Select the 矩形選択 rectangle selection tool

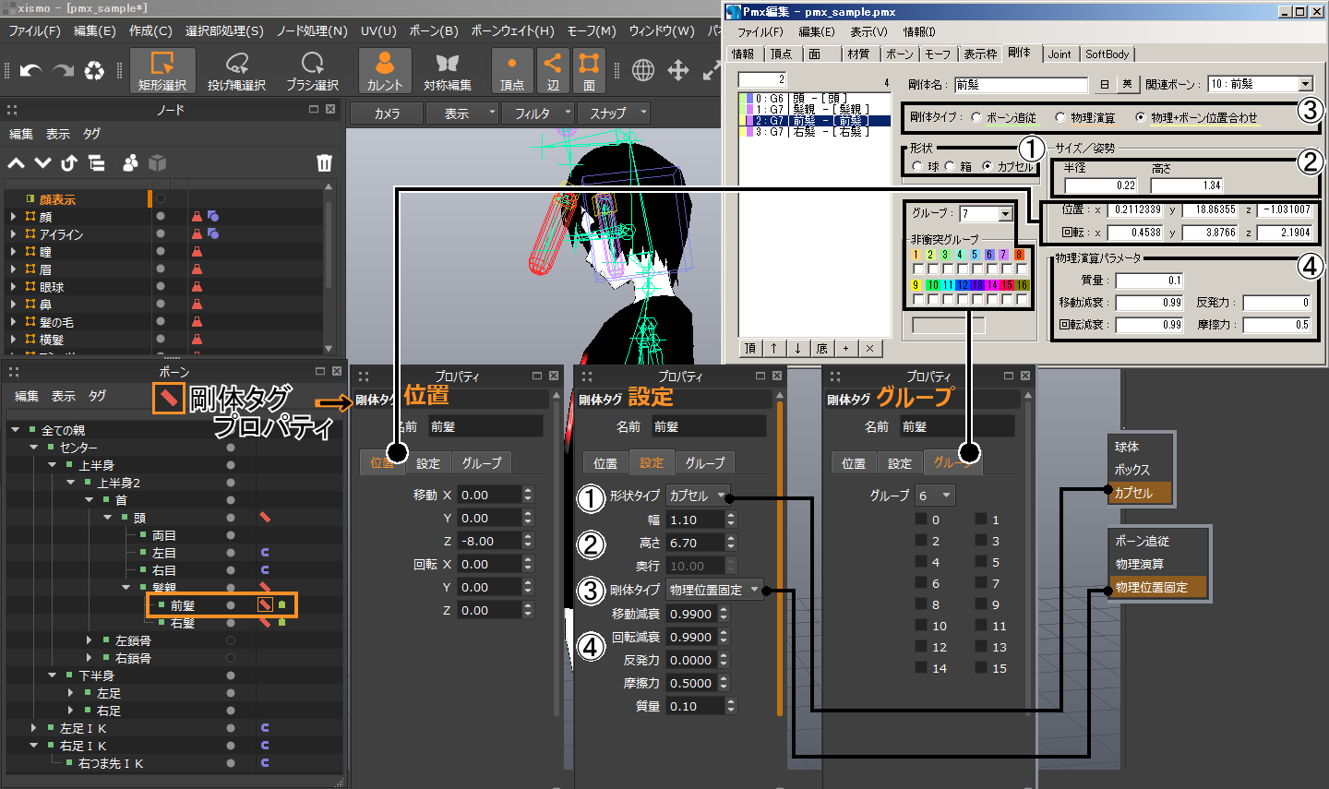pos(162,70)
